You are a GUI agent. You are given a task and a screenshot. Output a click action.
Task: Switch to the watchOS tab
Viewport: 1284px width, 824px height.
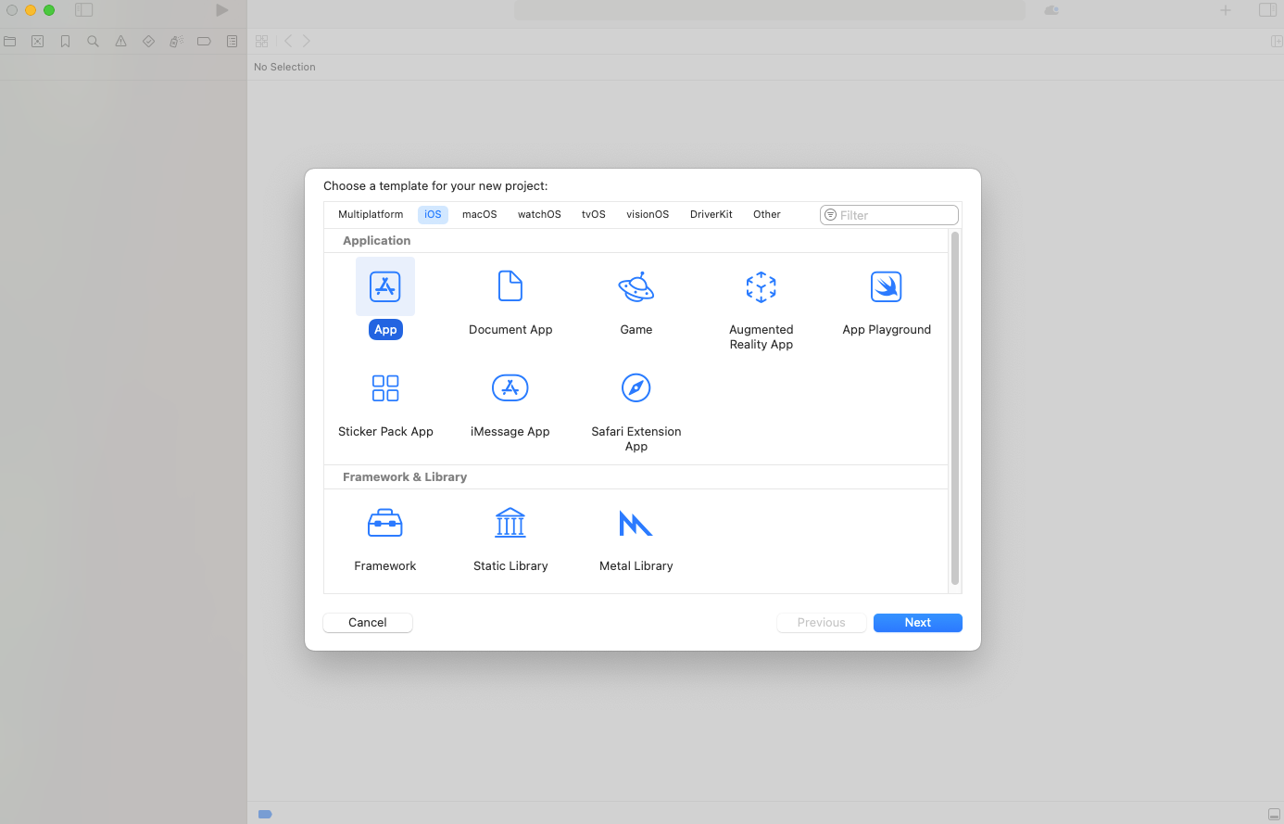click(x=539, y=214)
